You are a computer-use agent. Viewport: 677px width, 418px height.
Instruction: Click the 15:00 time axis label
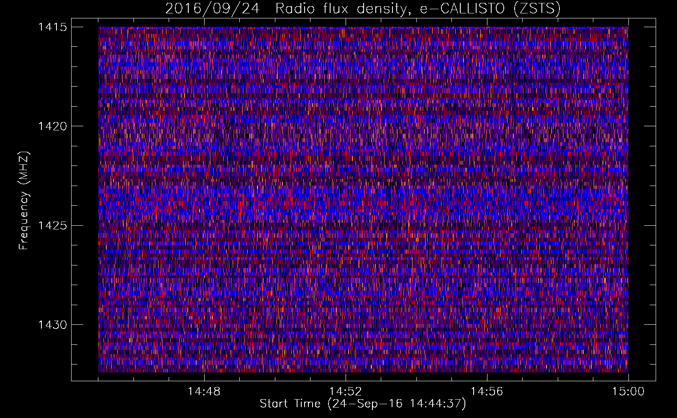[628, 392]
